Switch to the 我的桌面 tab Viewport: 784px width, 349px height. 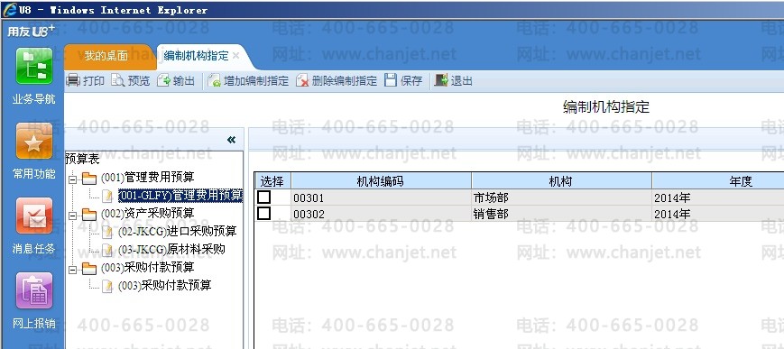[106, 56]
